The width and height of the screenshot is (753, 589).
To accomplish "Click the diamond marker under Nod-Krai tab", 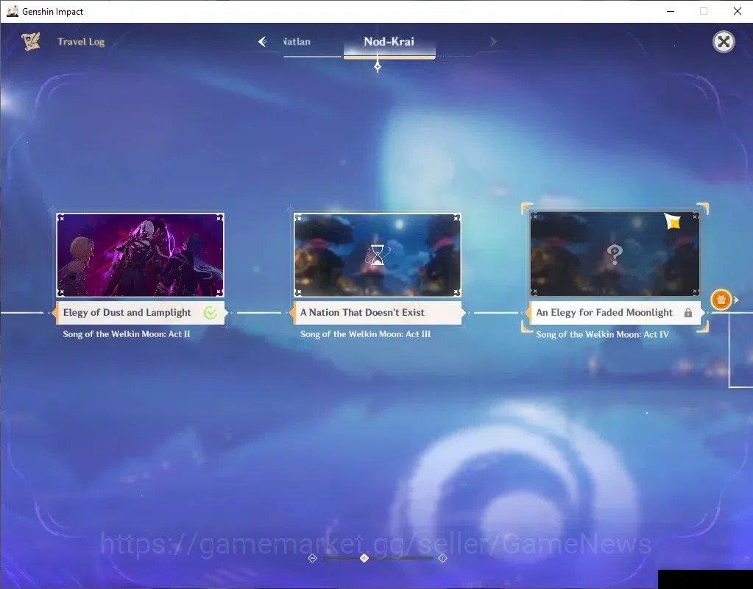I will (x=378, y=66).
